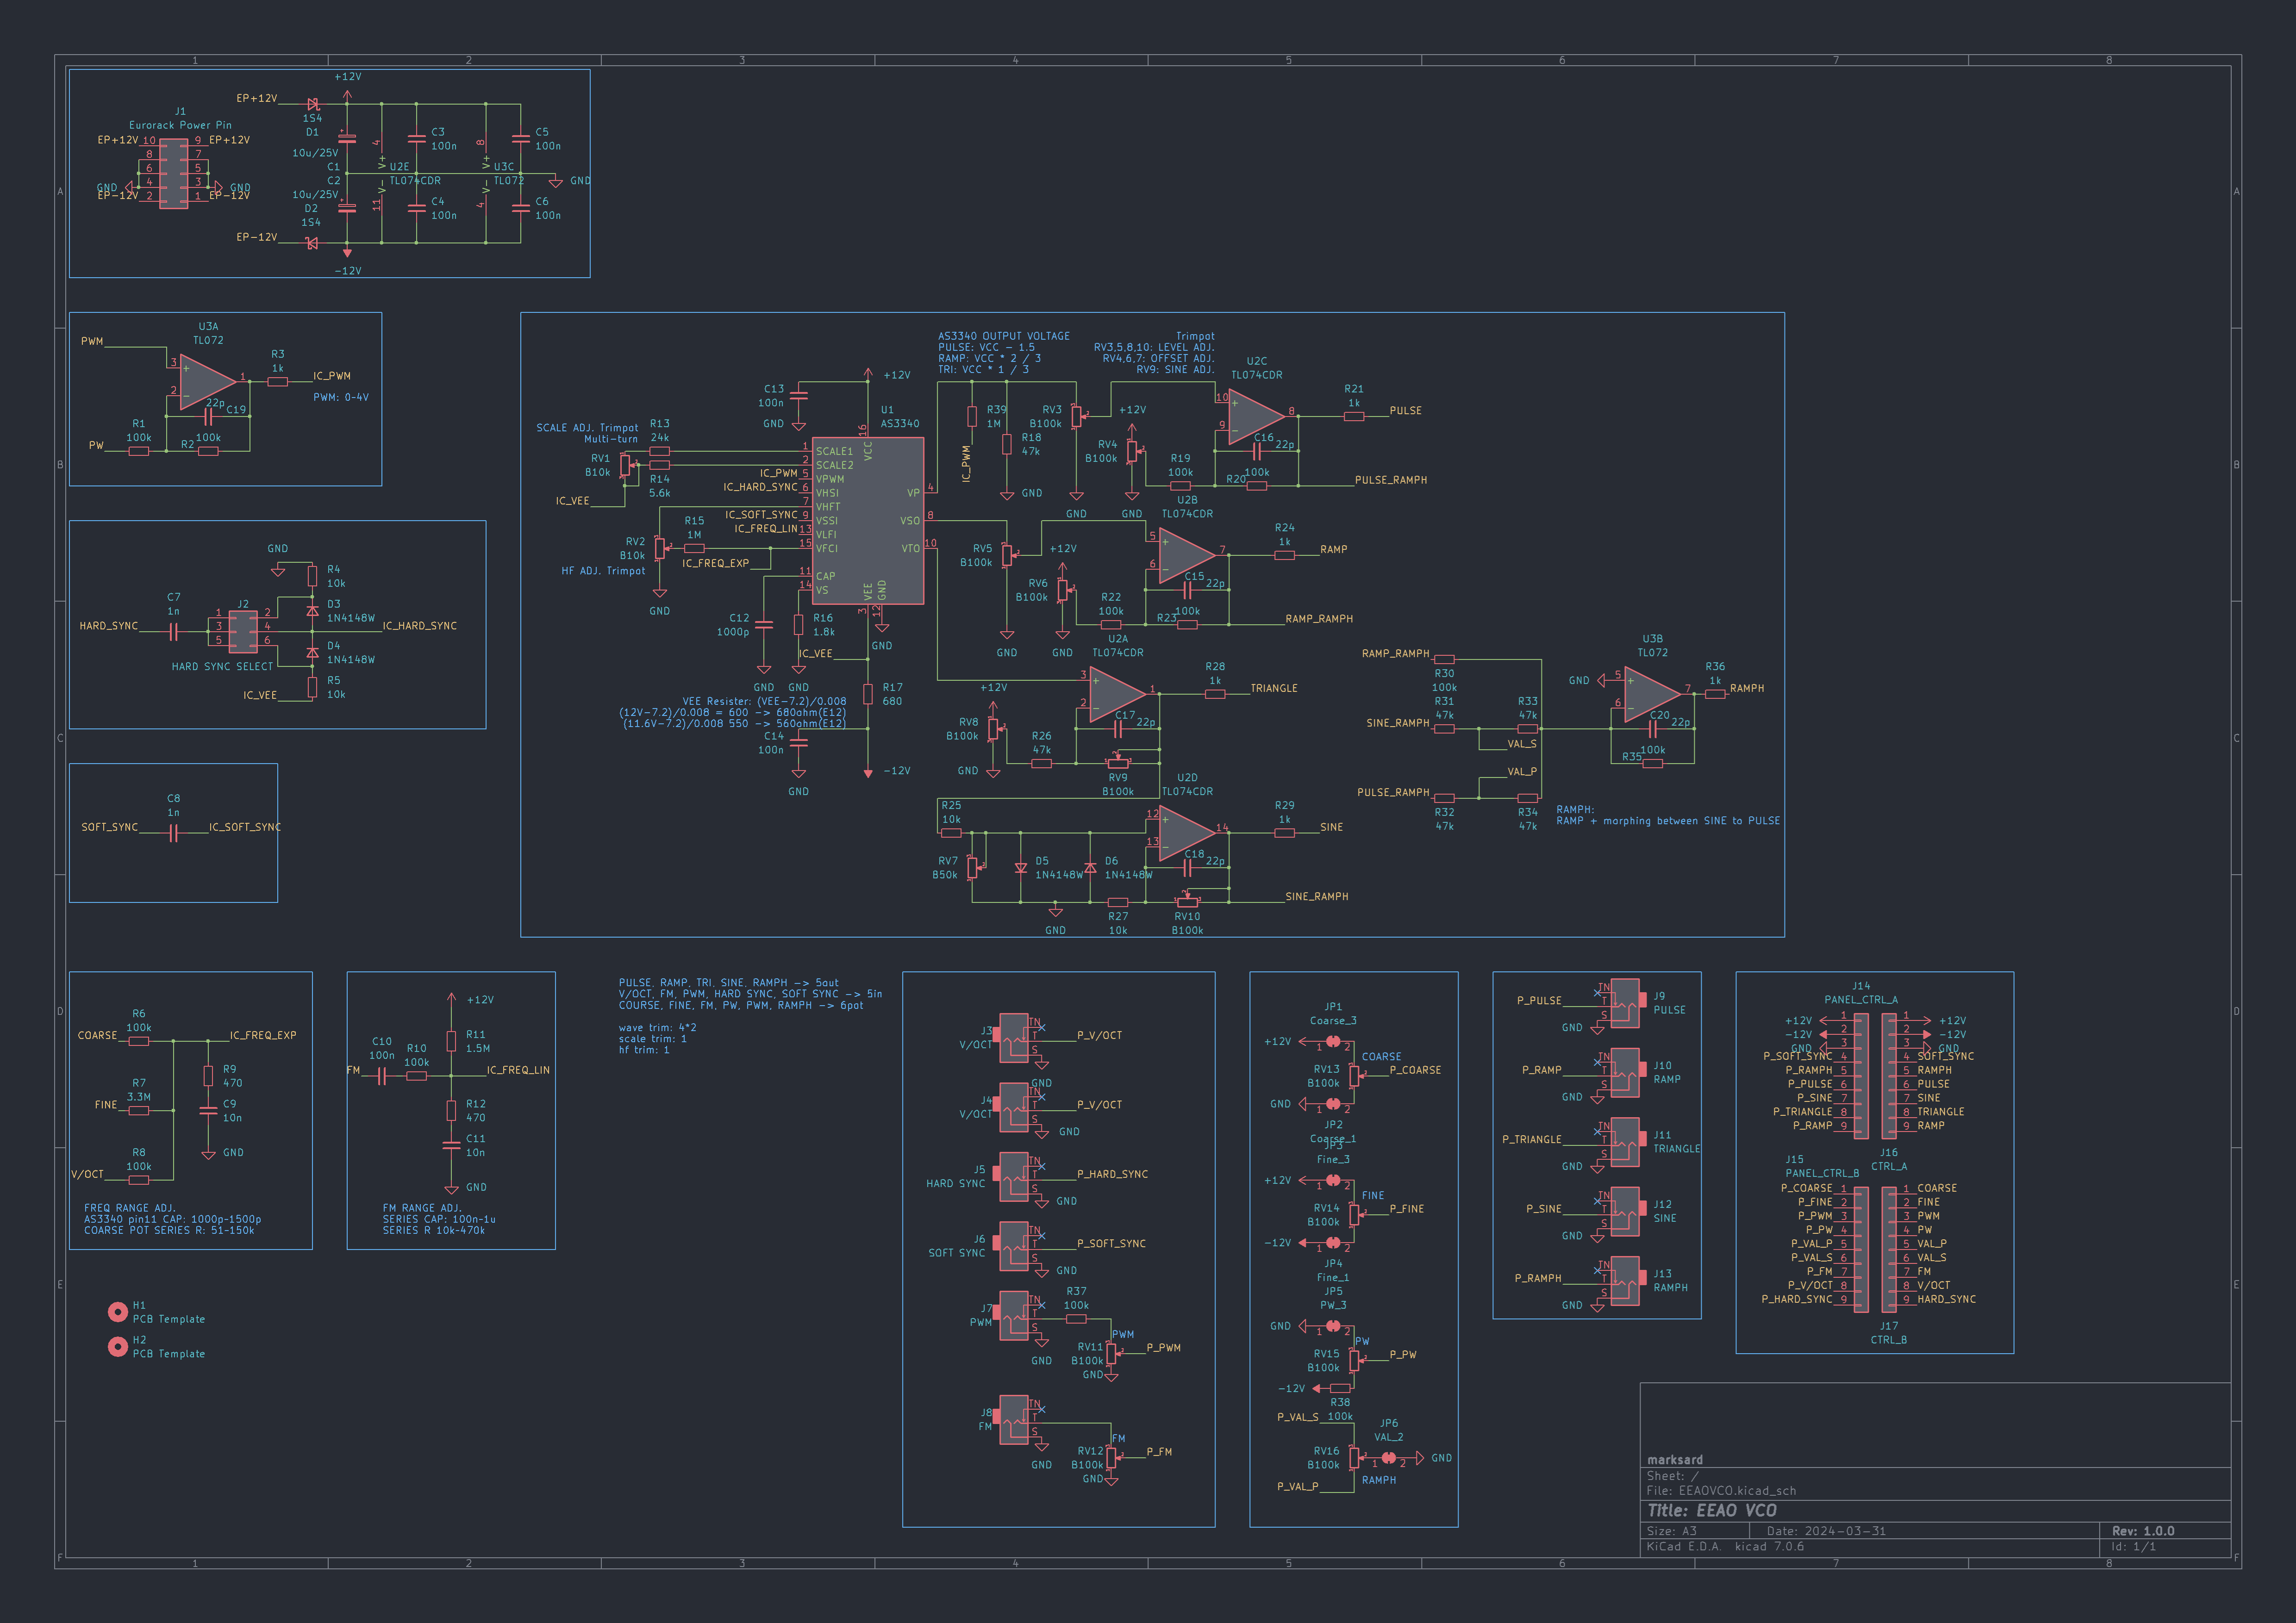Click the PULSE_RAMPH net label near R20
Image resolution: width=2296 pixels, height=1623 pixels.
pos(1390,480)
